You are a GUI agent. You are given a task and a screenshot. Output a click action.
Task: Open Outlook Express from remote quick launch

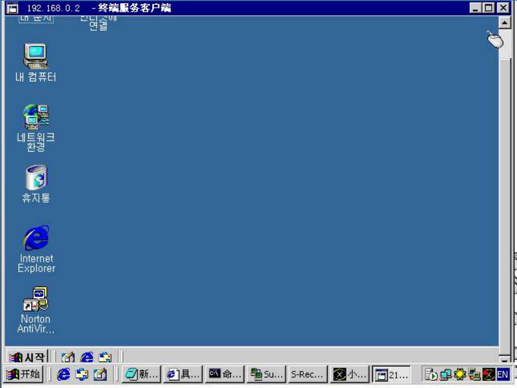[x=105, y=357]
